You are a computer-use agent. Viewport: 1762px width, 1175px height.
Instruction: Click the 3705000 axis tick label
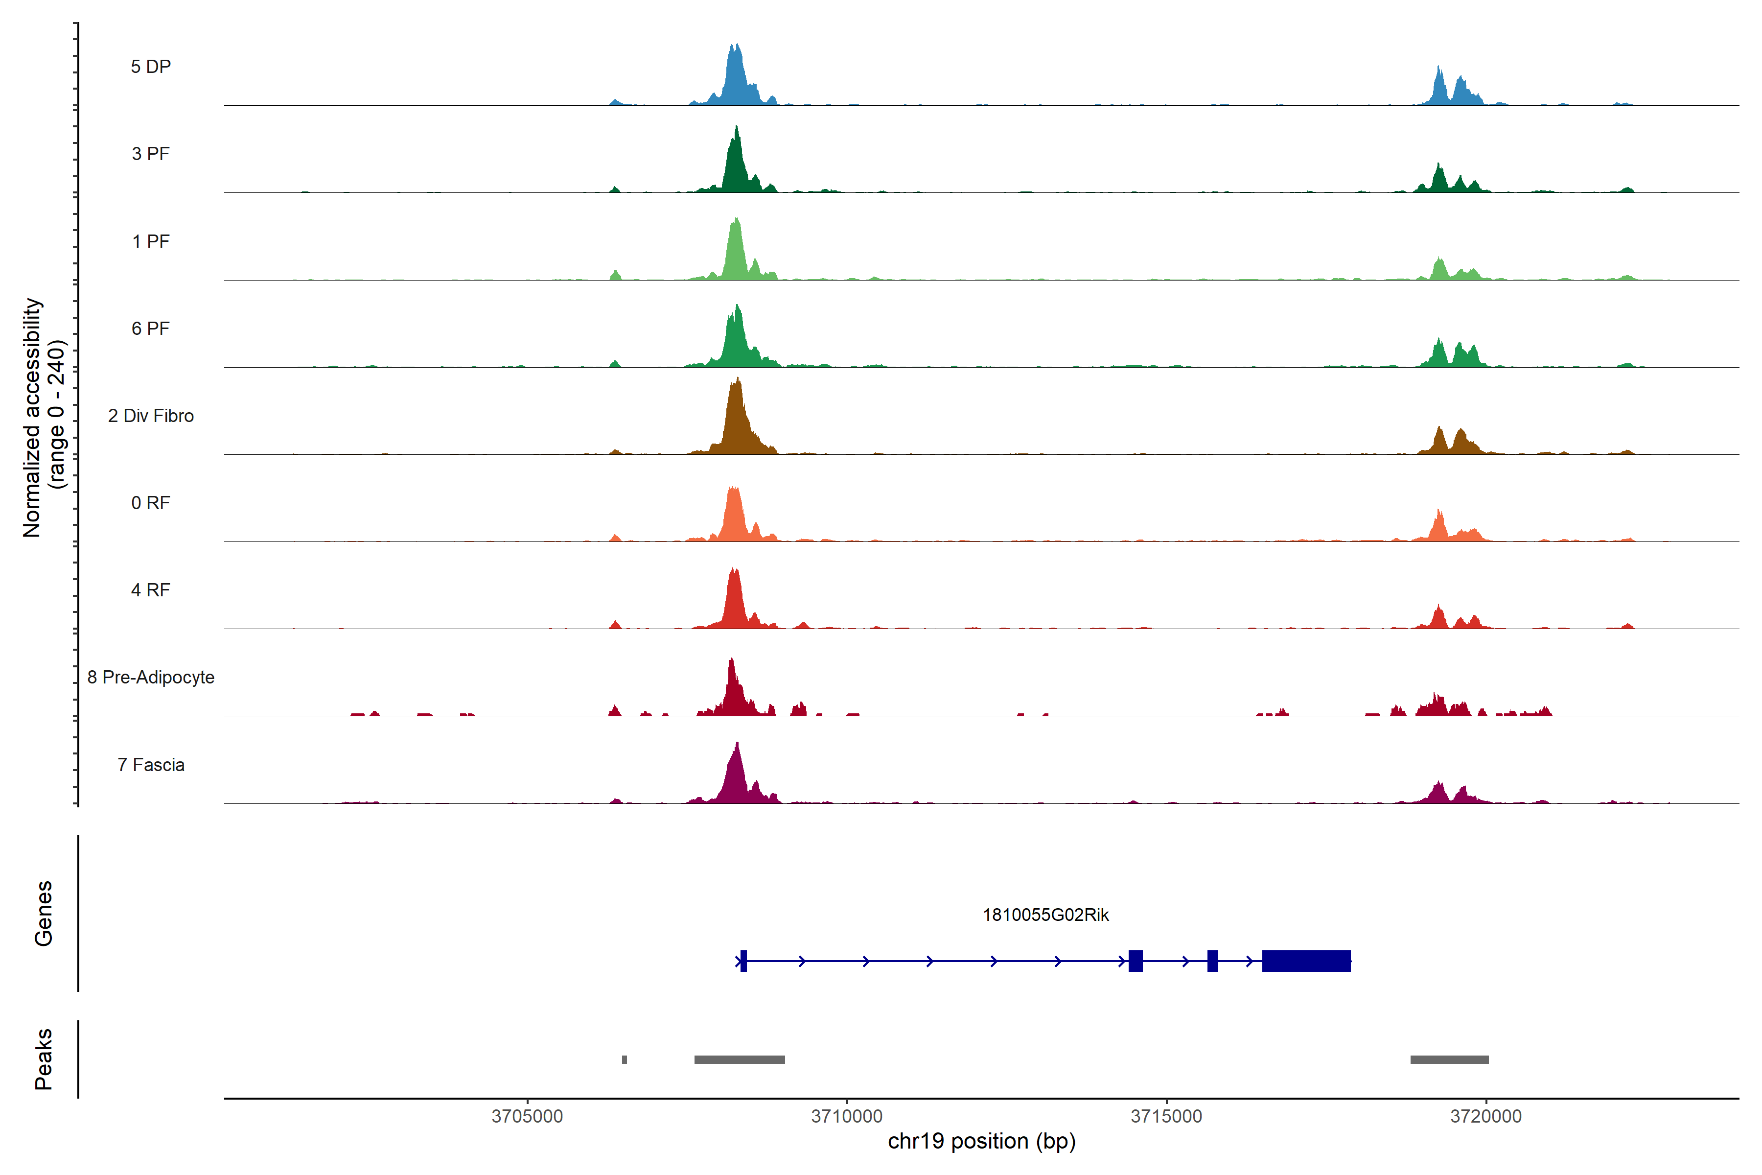click(x=527, y=1116)
